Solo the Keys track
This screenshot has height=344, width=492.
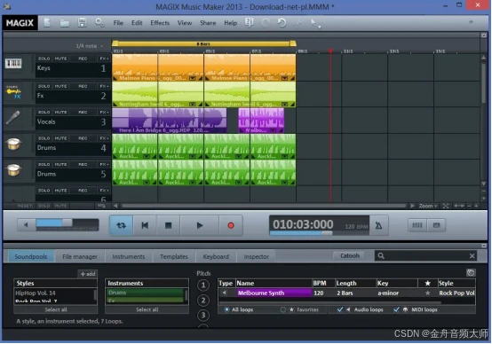coord(44,59)
